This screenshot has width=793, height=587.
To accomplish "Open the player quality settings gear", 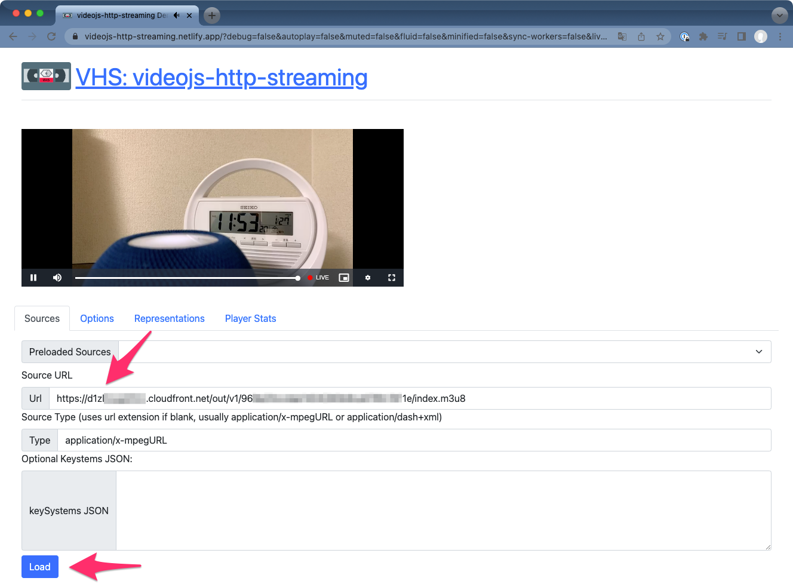I will (x=368, y=278).
